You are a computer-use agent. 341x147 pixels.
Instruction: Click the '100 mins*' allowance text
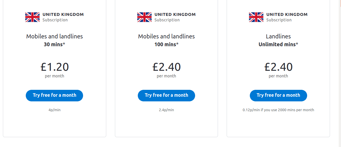click(x=166, y=44)
